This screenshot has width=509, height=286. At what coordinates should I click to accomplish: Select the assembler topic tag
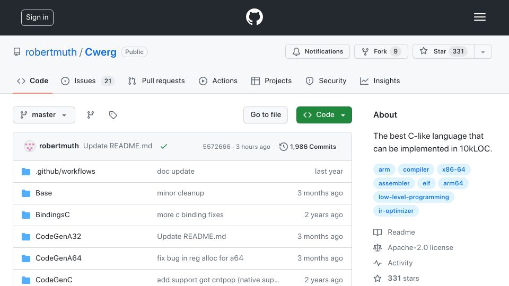click(x=394, y=183)
